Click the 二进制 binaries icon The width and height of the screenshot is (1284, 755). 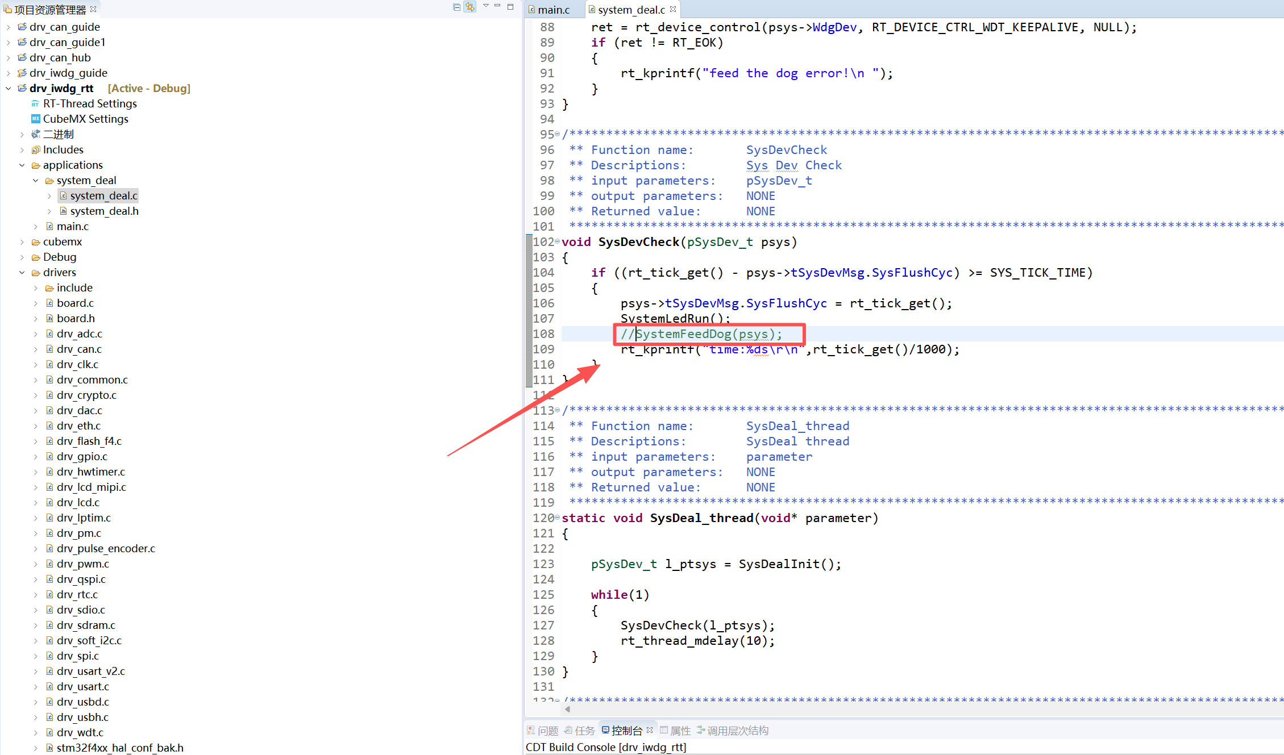pos(36,134)
